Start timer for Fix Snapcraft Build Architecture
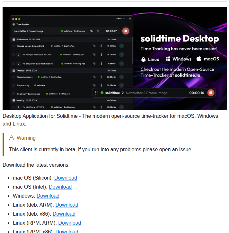The image size is (229, 233). [121, 64]
